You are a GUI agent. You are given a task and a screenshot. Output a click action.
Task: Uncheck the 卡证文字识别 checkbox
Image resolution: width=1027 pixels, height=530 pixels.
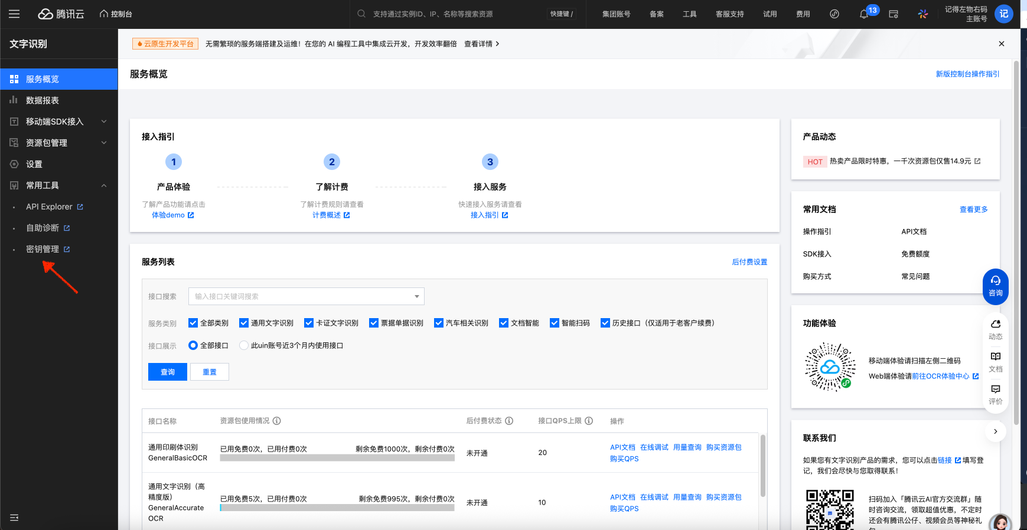[x=308, y=323]
